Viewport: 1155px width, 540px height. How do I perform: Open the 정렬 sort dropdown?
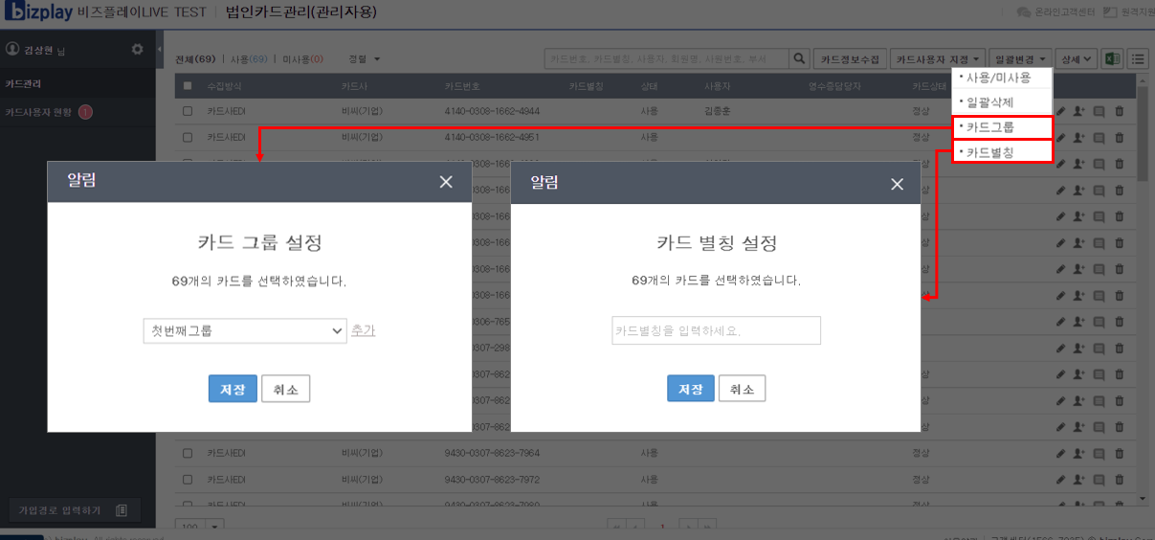coord(365,59)
